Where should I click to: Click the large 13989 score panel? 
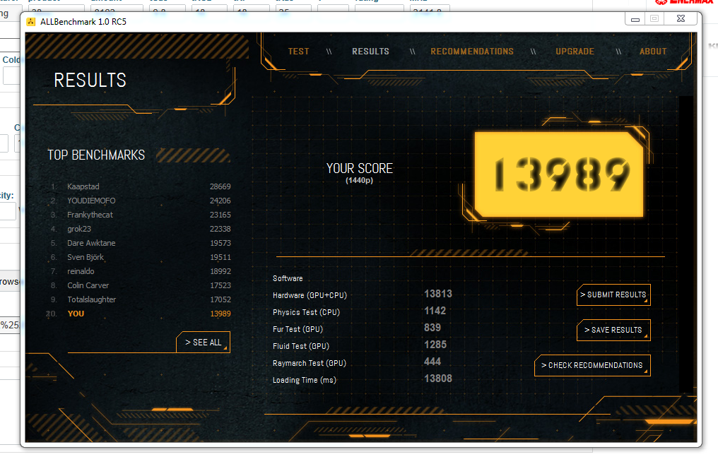click(559, 174)
